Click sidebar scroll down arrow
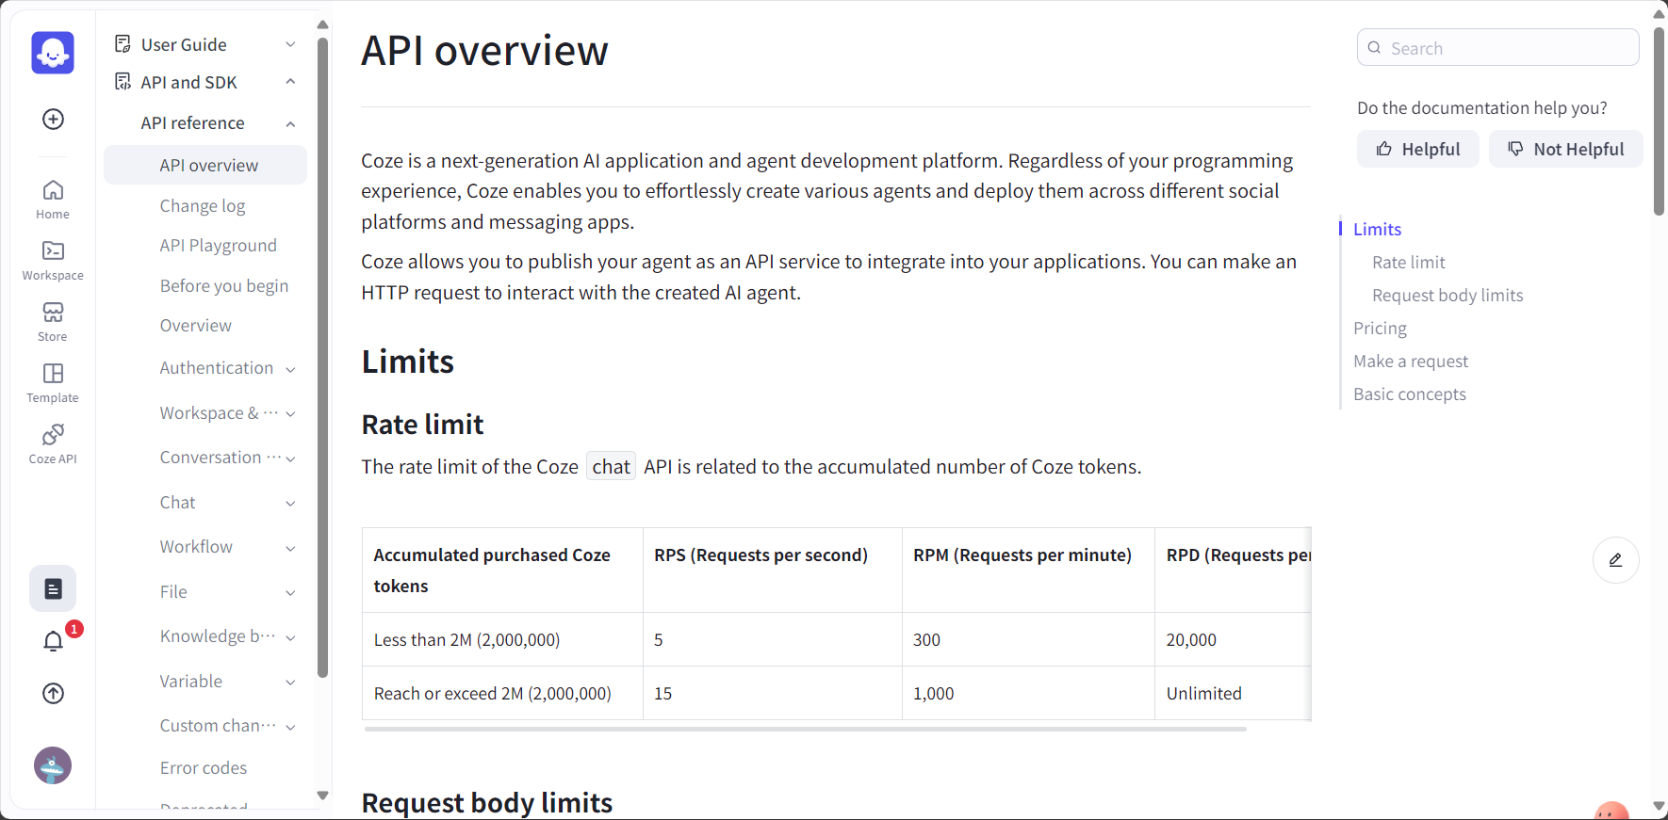This screenshot has width=1668, height=820. tap(322, 796)
